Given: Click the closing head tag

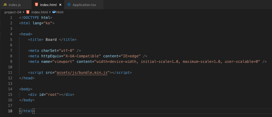Looking at the screenshot, I should [x=27, y=78].
